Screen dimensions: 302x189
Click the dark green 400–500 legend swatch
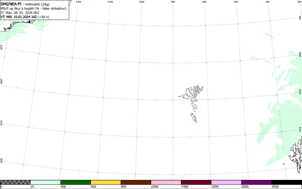pyautogui.click(x=75, y=182)
